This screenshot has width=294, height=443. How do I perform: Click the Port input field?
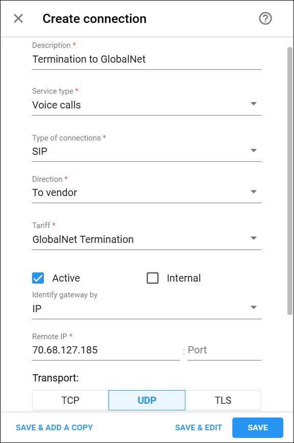224,350
